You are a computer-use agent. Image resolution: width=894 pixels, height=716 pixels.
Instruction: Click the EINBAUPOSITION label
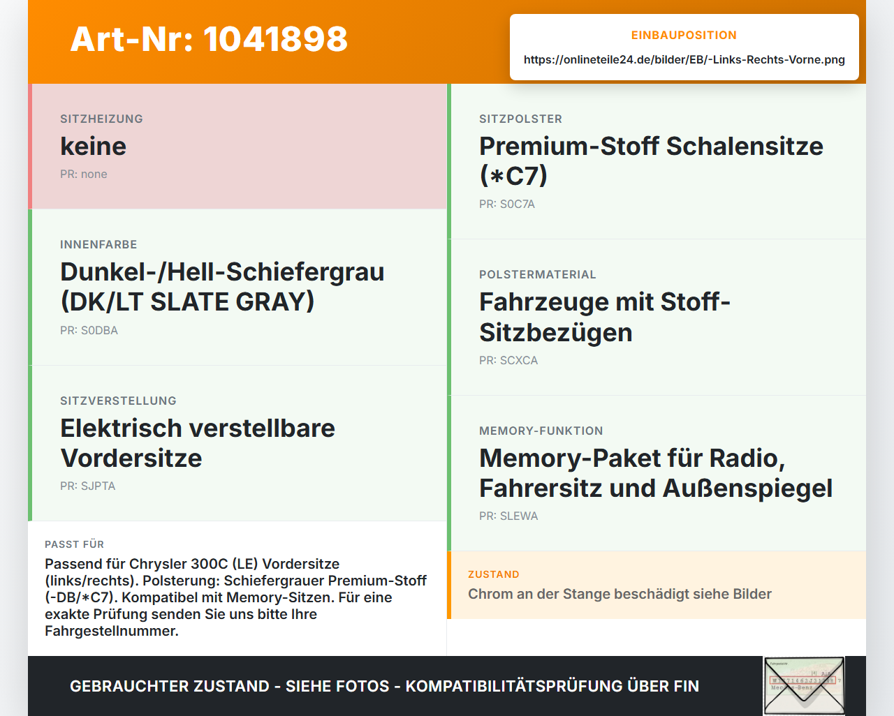(684, 35)
